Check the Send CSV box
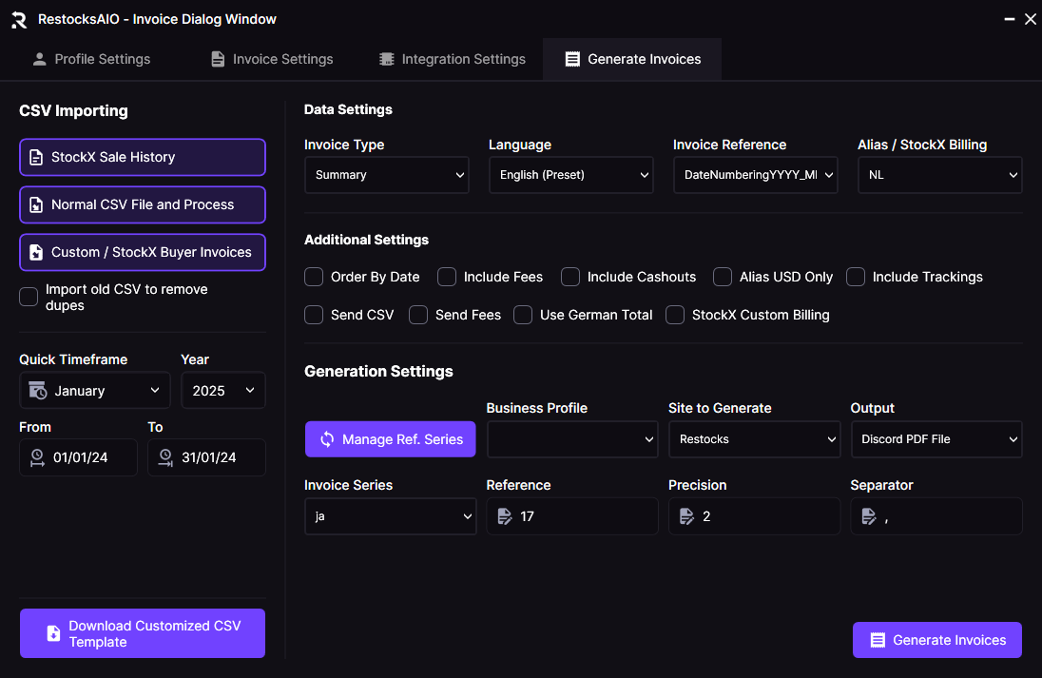Image resolution: width=1042 pixels, height=678 pixels. [314, 315]
